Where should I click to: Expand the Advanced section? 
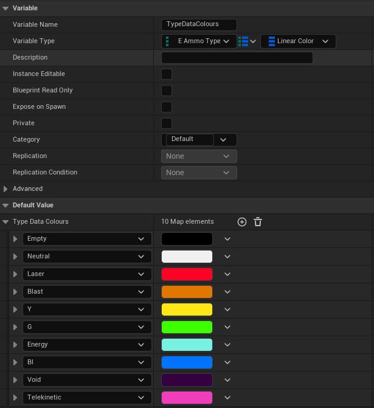(5, 189)
